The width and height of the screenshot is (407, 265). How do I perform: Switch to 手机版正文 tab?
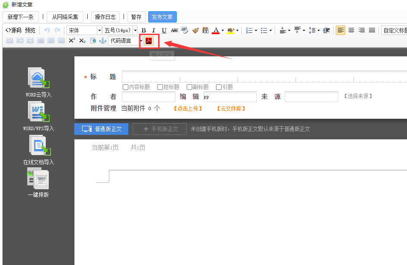tap(159, 129)
